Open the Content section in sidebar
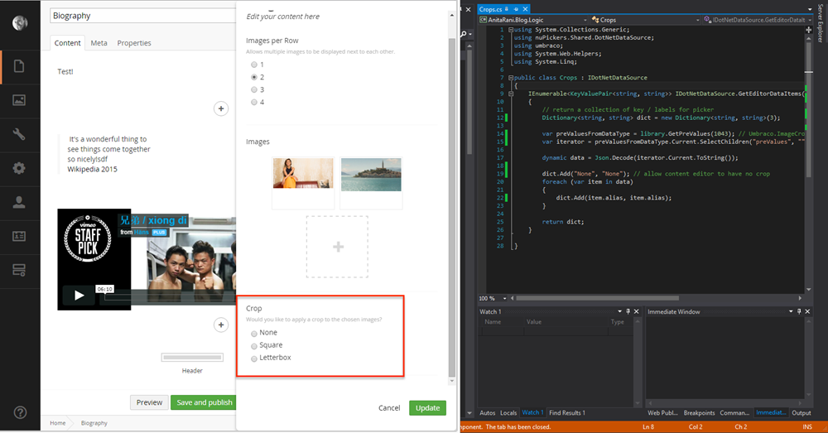The image size is (828, 433). pyautogui.click(x=19, y=65)
